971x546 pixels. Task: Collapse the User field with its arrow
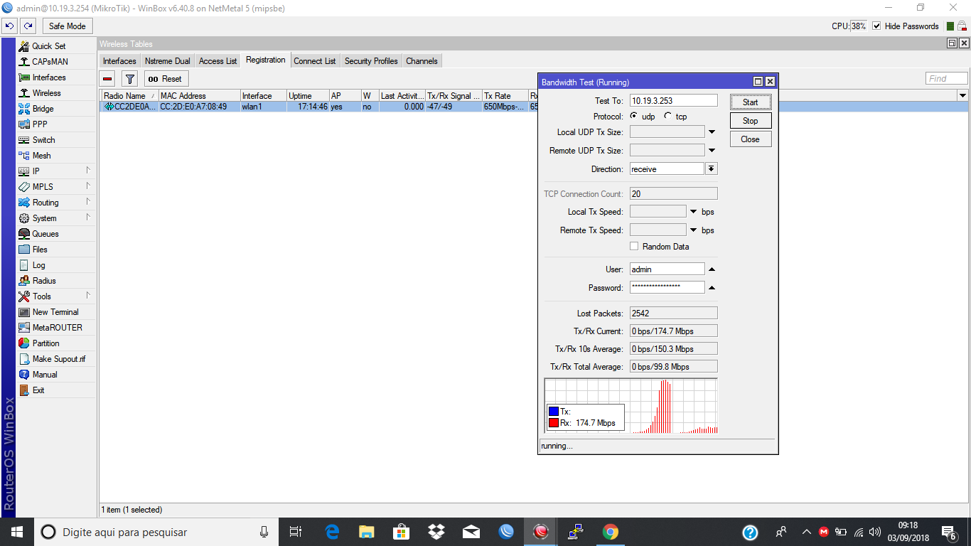click(x=712, y=269)
